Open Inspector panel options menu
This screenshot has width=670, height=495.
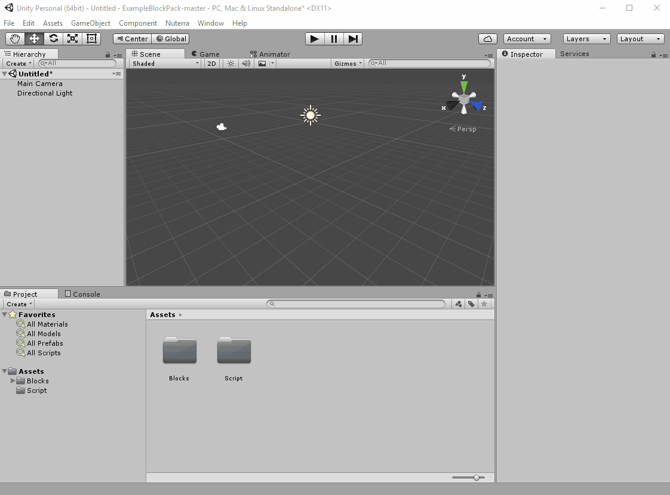(x=663, y=55)
